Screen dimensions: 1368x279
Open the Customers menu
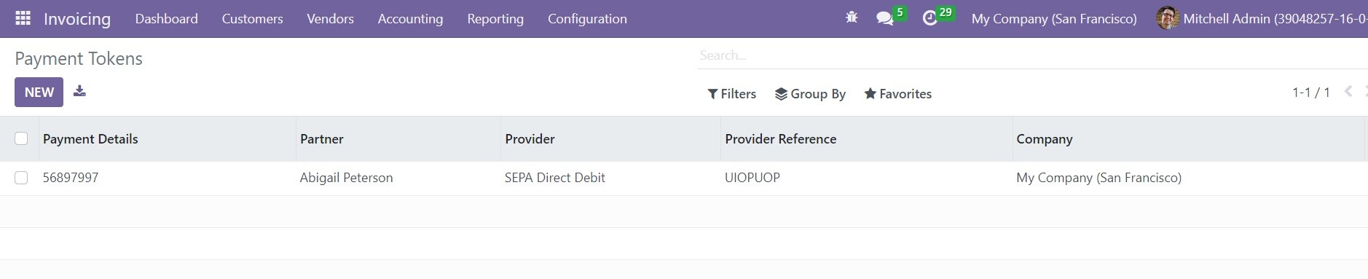252,19
